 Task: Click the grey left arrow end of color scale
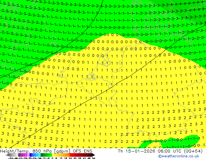(7, 155)
